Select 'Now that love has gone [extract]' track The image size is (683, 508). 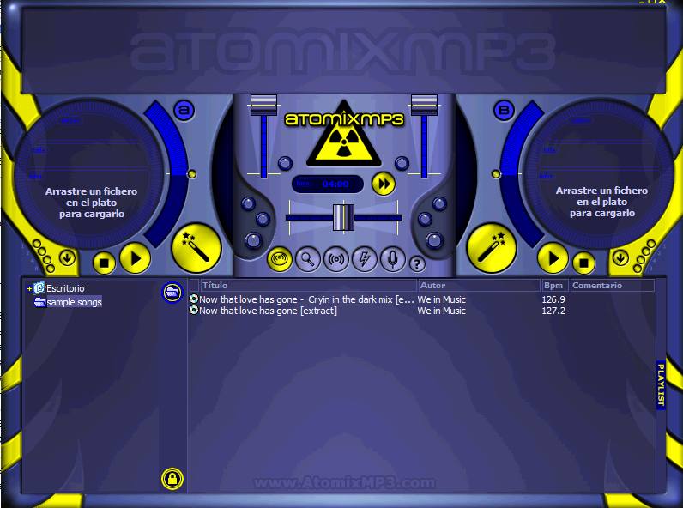(x=268, y=311)
